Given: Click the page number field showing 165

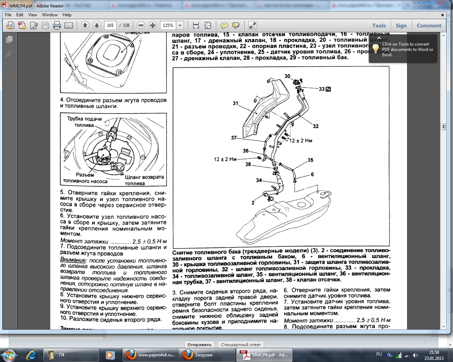Looking at the screenshot, I should pyautogui.click(x=110, y=25).
